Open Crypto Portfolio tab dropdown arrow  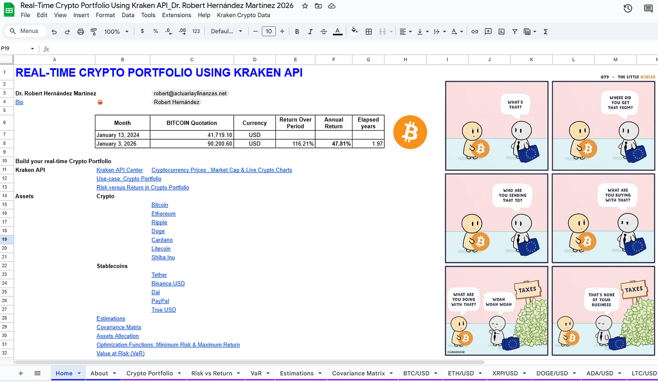point(180,373)
